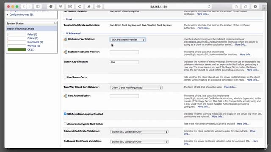
Task: Open More Info for Custom Hostname Verifier
Action: click(x=246, y=54)
